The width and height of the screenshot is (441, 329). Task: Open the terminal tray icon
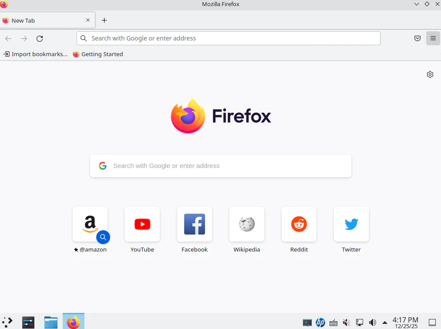click(307, 322)
